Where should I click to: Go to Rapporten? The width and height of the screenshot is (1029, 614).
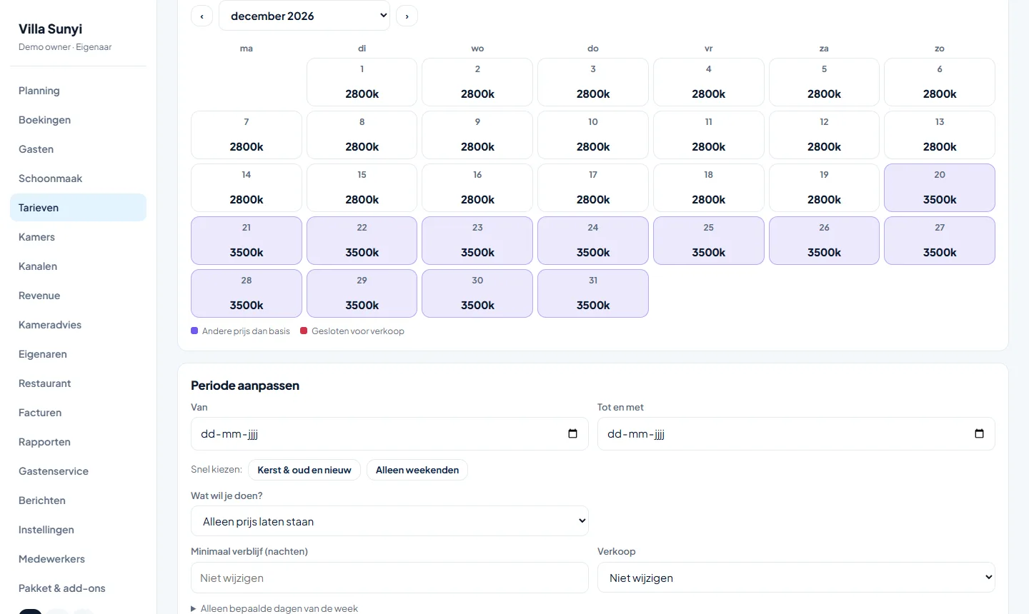(78, 442)
